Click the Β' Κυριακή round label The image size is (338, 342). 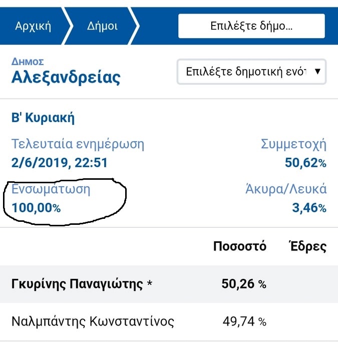[43, 118]
